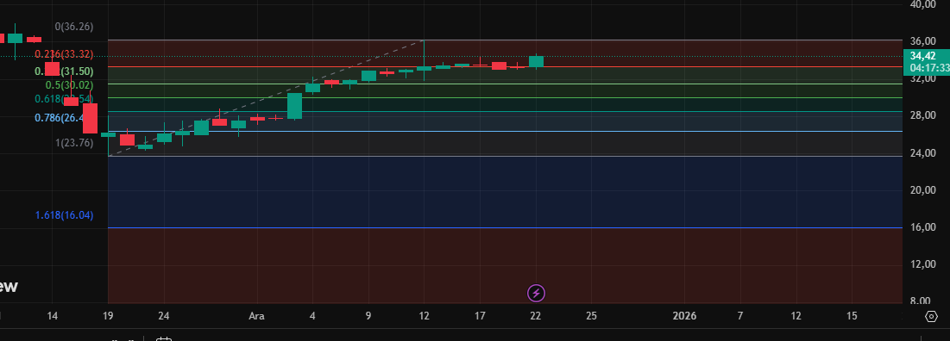Click date label 9 on time axis
Viewport: 950px width, 341px height.
click(x=368, y=316)
